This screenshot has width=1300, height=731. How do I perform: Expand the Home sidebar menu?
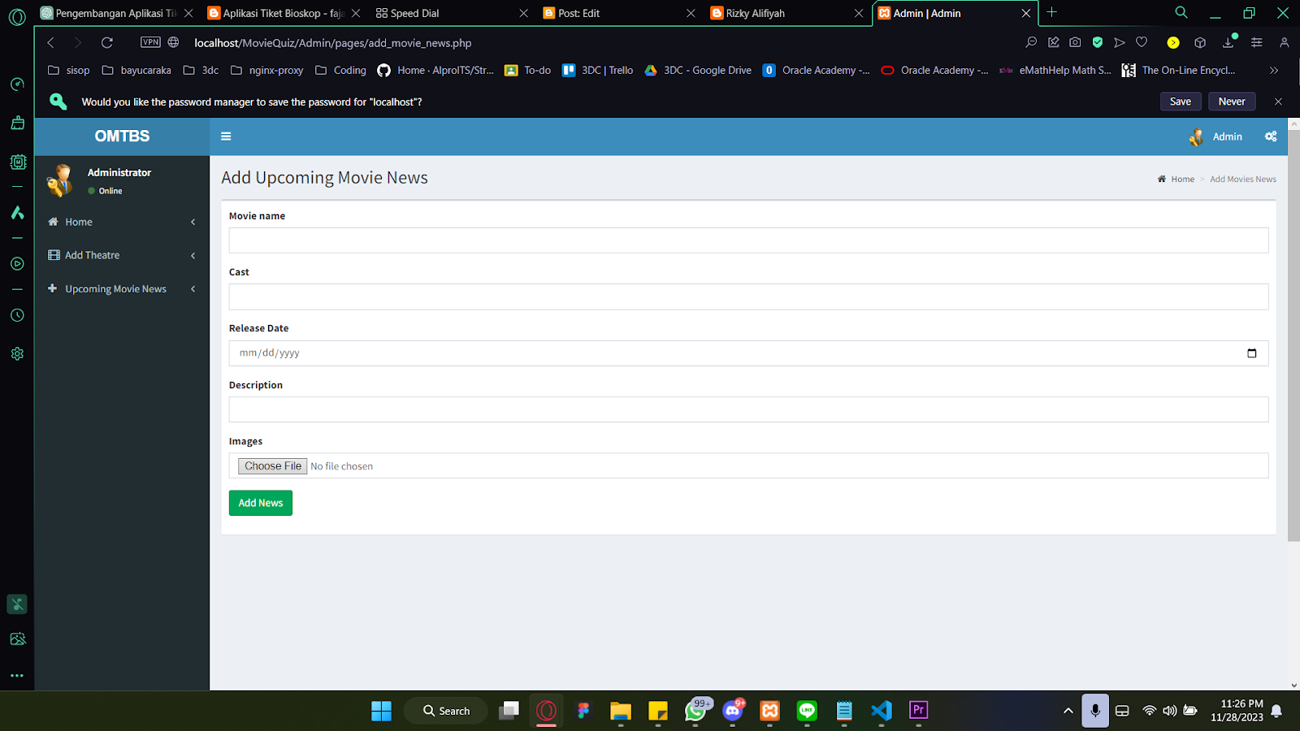click(x=122, y=222)
